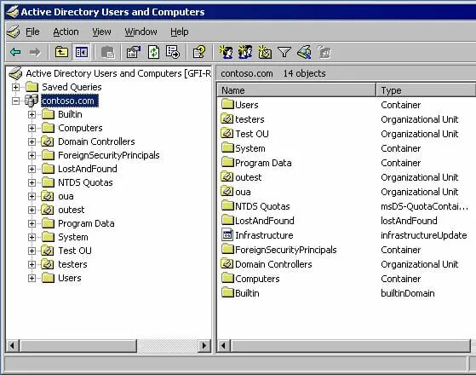Open the Action menu
This screenshot has width=476, height=375.
coord(66,32)
